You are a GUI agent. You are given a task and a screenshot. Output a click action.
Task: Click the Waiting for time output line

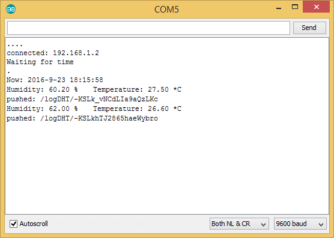(40, 62)
